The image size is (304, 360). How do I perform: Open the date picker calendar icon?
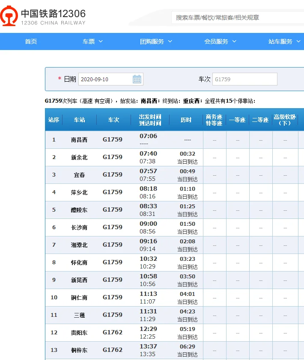coord(137,79)
